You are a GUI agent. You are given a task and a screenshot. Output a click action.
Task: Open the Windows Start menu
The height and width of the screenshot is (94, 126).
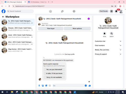(2, 92)
